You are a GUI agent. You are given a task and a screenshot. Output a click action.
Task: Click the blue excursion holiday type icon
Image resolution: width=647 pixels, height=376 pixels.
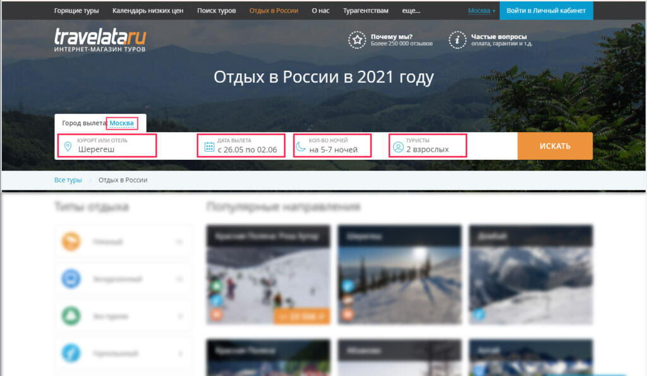coord(71,279)
